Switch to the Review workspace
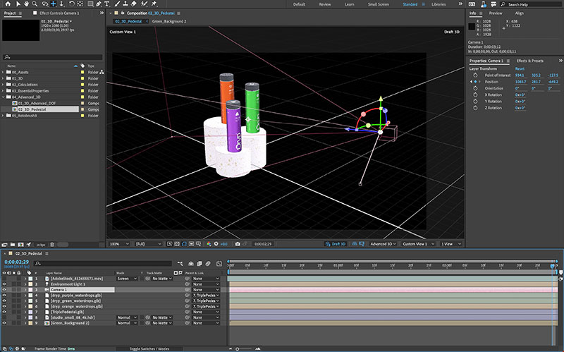This screenshot has width=564, height=352. coord(325,4)
